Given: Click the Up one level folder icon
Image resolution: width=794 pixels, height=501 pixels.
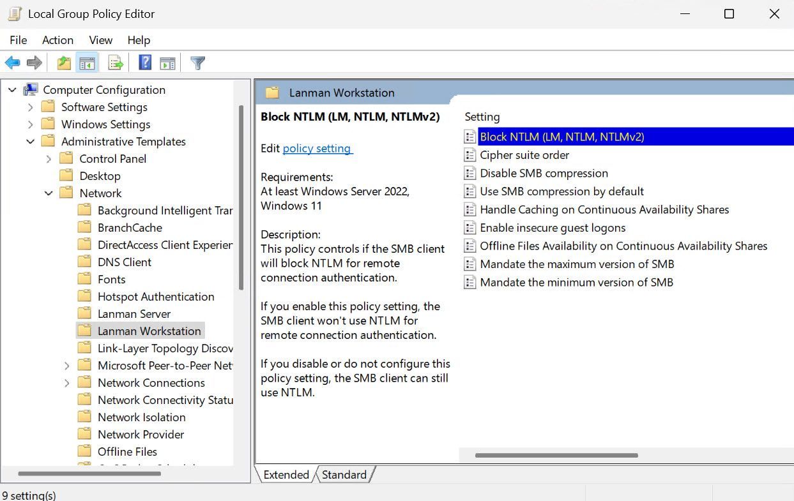Looking at the screenshot, I should (63, 62).
